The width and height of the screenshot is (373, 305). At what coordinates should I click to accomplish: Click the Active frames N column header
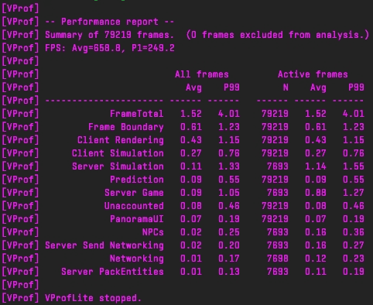[286, 87]
